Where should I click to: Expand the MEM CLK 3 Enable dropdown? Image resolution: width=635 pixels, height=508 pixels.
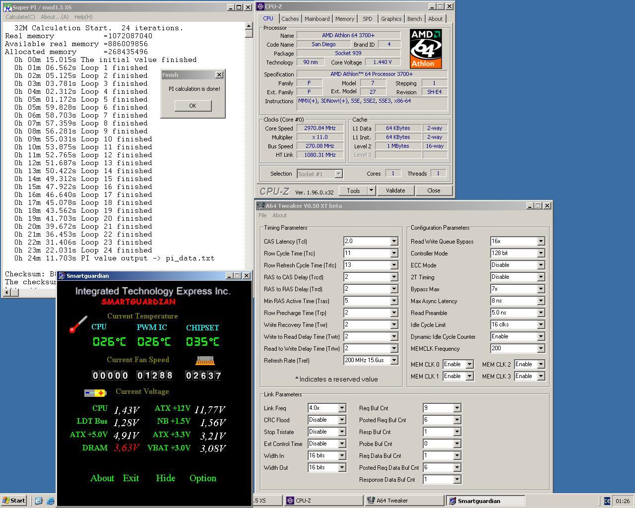coord(541,377)
